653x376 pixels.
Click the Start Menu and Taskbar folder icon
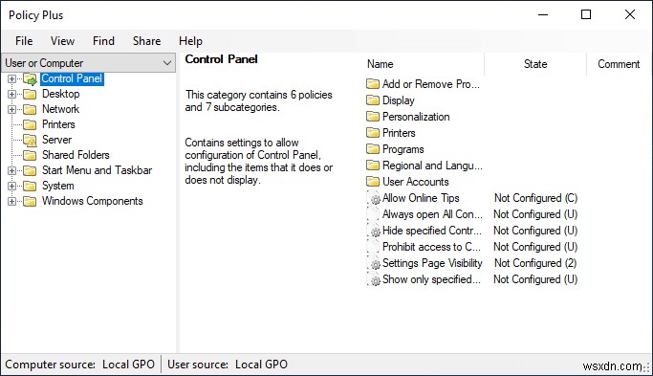pos(30,170)
